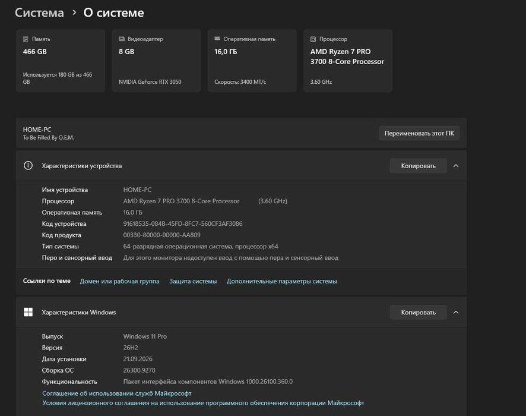Open Дополнительные параметры системы link
Image resolution: width=526 pixels, height=416 pixels.
coord(282,281)
